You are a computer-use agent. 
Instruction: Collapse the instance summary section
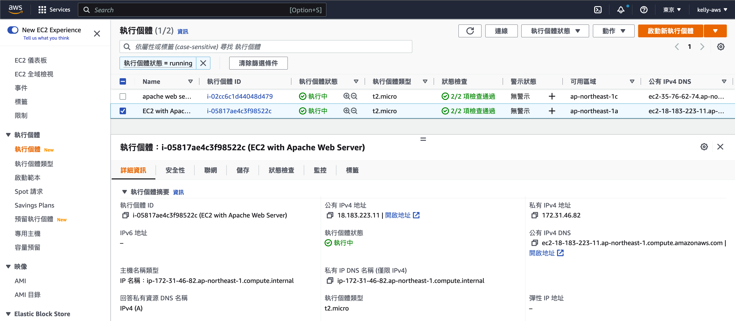pos(124,192)
